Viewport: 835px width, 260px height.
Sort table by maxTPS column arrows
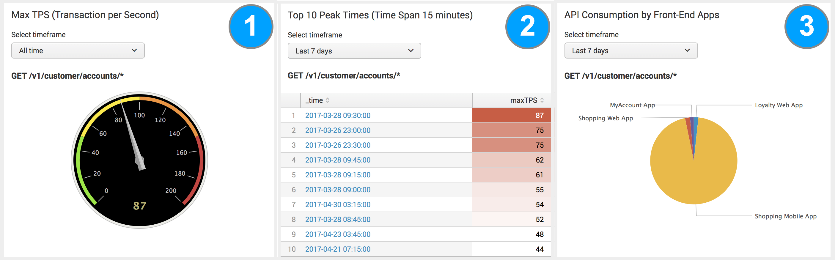pyautogui.click(x=542, y=100)
